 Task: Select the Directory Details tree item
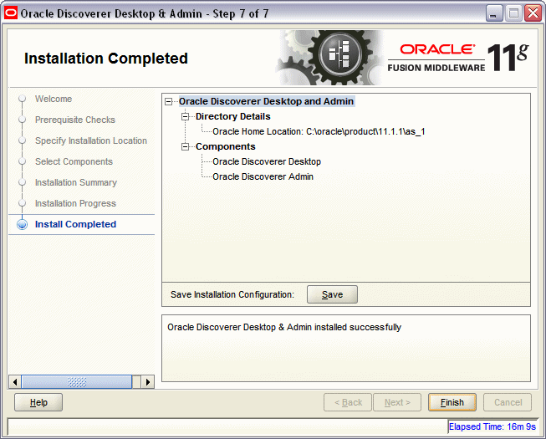pos(233,116)
